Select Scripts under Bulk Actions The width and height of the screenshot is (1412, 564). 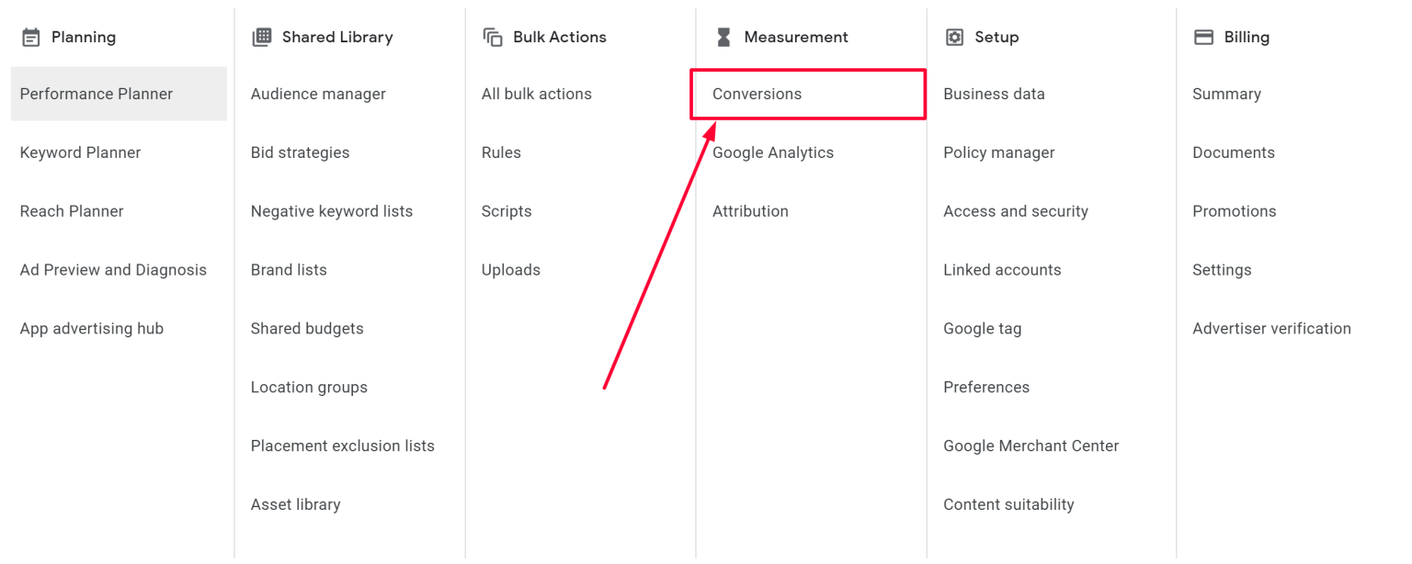(x=507, y=211)
